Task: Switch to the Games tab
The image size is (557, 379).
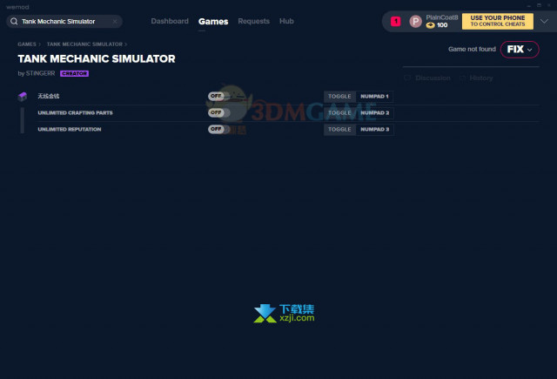Action: click(213, 21)
